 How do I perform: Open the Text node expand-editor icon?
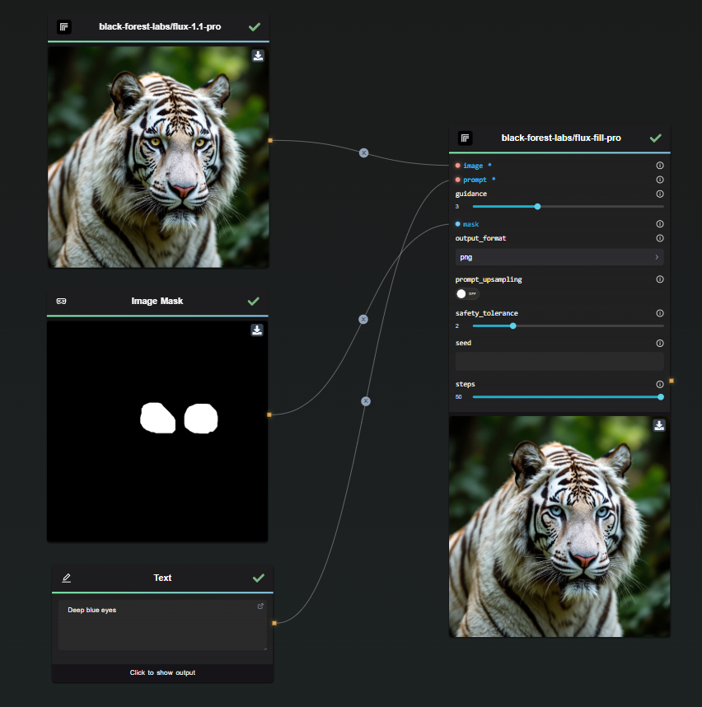click(x=260, y=606)
